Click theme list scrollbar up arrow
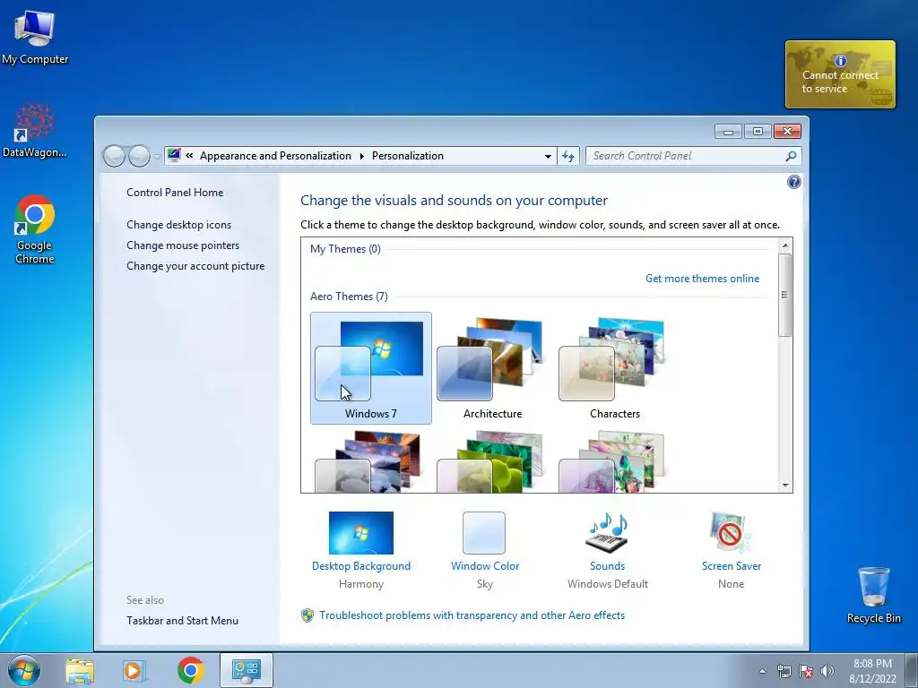The image size is (918, 688). [x=785, y=245]
